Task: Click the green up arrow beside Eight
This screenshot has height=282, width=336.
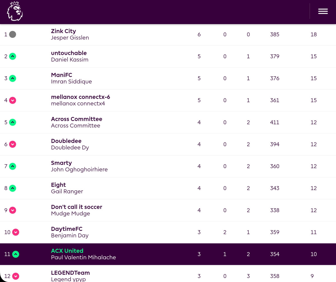Action: tap(13, 188)
